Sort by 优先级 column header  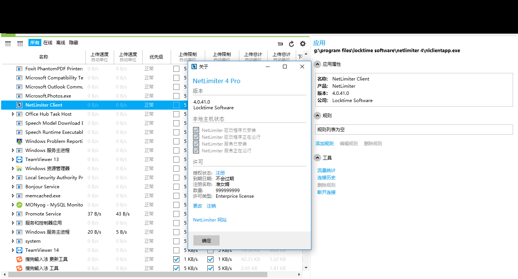[x=156, y=57]
